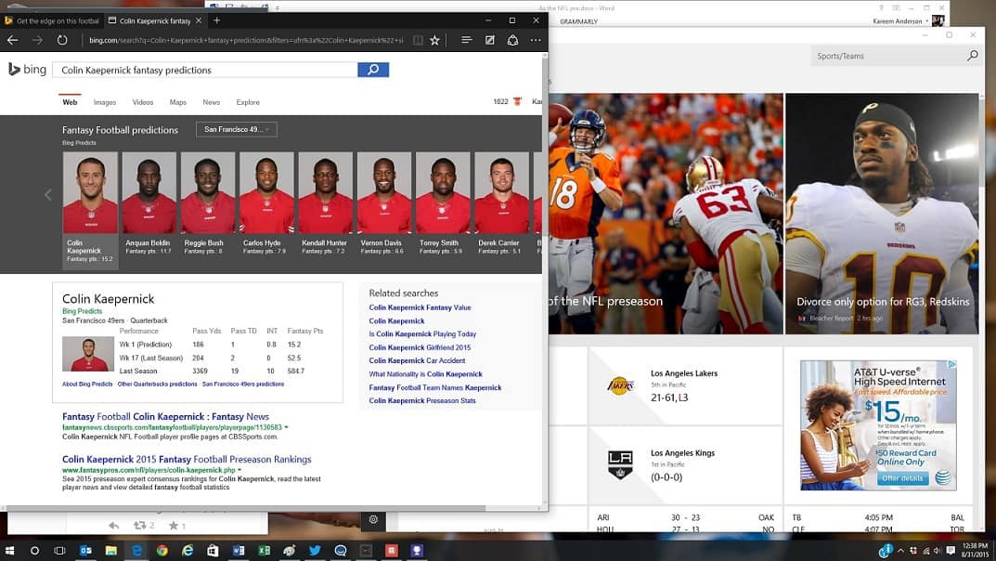This screenshot has width=996, height=561.
Task: Click the blue Bing search magnifier button
Action: (x=373, y=70)
